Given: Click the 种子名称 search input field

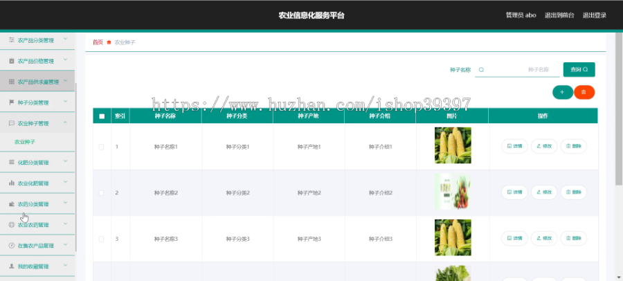Looking at the screenshot, I should click(517, 69).
